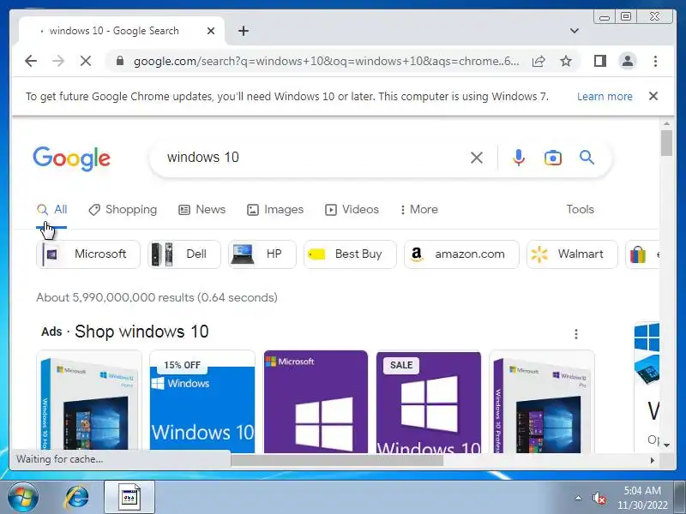Viewport: 686px width, 514px height.
Task: Switch to the Videos tab
Action: pos(352,209)
